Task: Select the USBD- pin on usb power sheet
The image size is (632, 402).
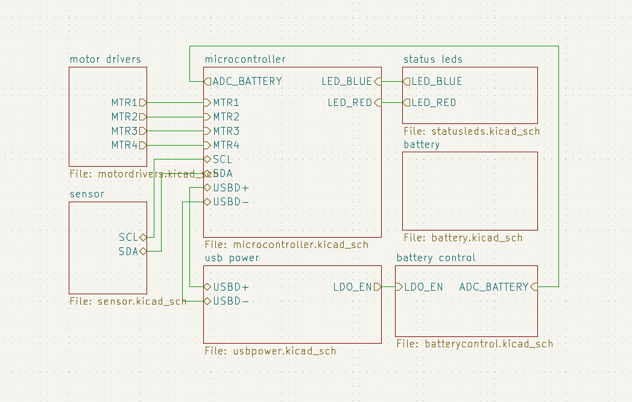Action: (226, 301)
